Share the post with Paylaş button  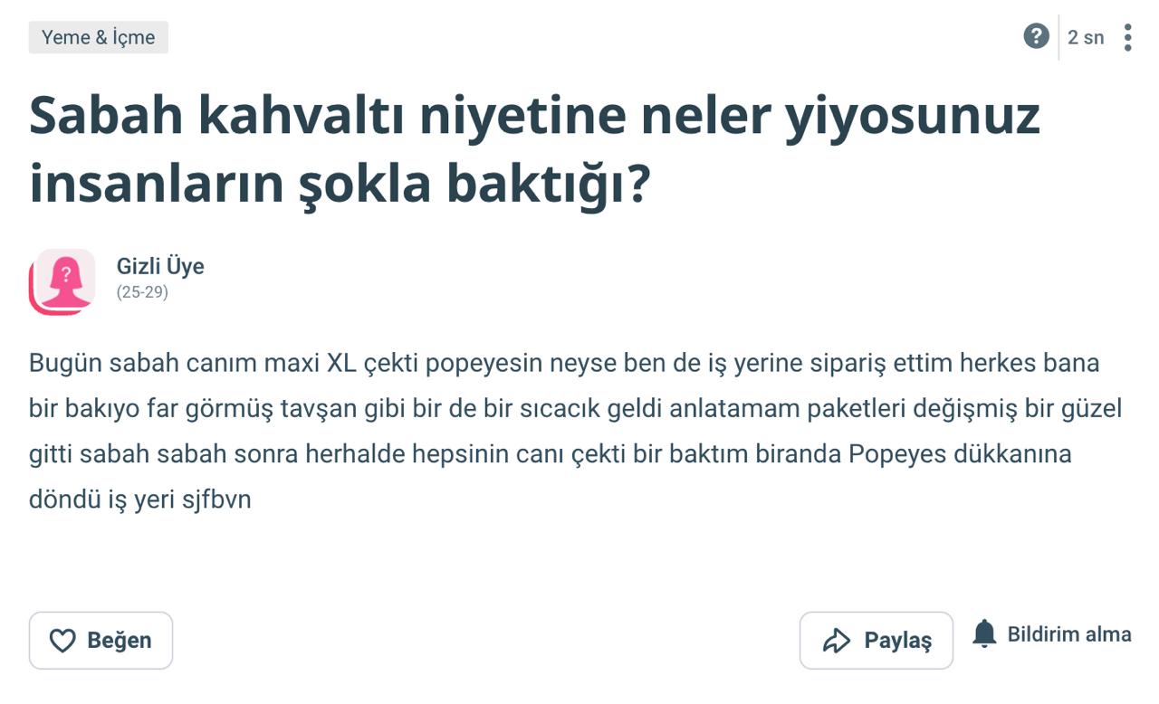pyautogui.click(x=876, y=641)
